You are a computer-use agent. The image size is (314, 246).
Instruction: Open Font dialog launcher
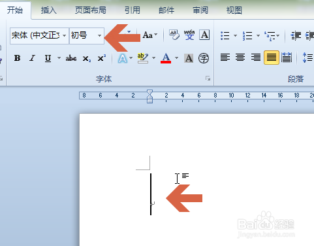click(x=208, y=79)
